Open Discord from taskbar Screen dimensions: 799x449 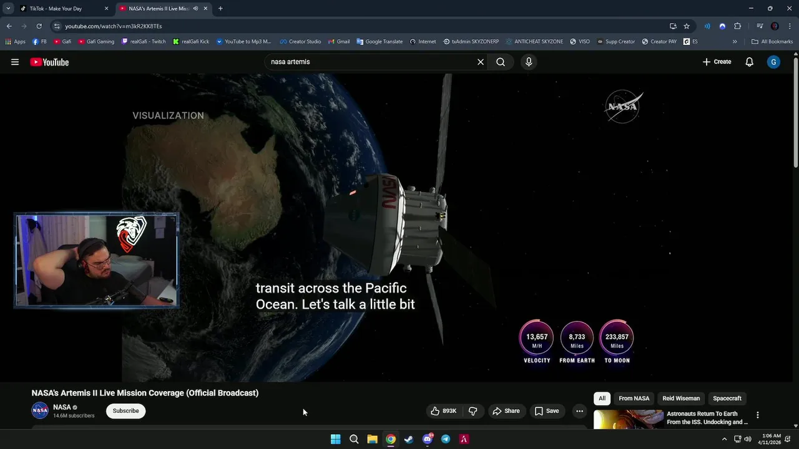[x=428, y=439]
